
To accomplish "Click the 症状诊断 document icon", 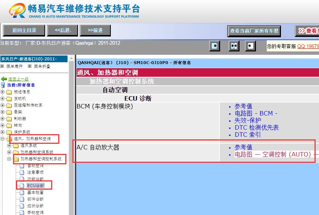I will point(22,206).
